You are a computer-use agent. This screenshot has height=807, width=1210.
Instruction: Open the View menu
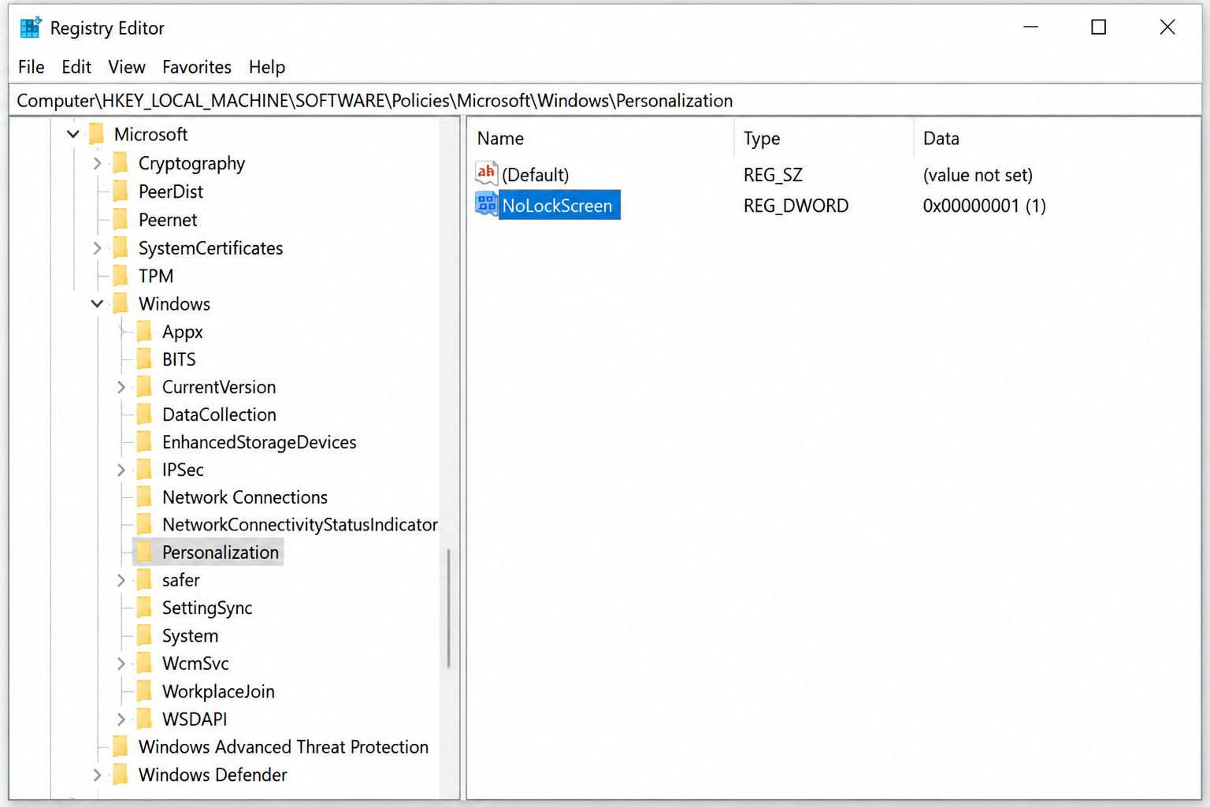coord(127,67)
